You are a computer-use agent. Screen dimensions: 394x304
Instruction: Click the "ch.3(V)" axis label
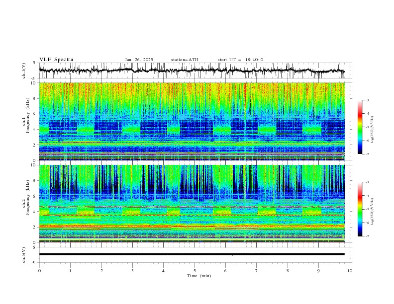click(x=24, y=255)
